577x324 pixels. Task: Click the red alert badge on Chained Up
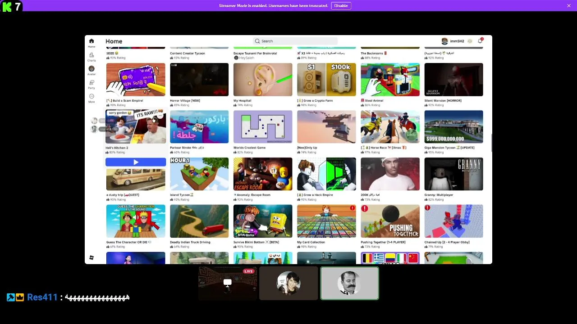[x=427, y=208]
